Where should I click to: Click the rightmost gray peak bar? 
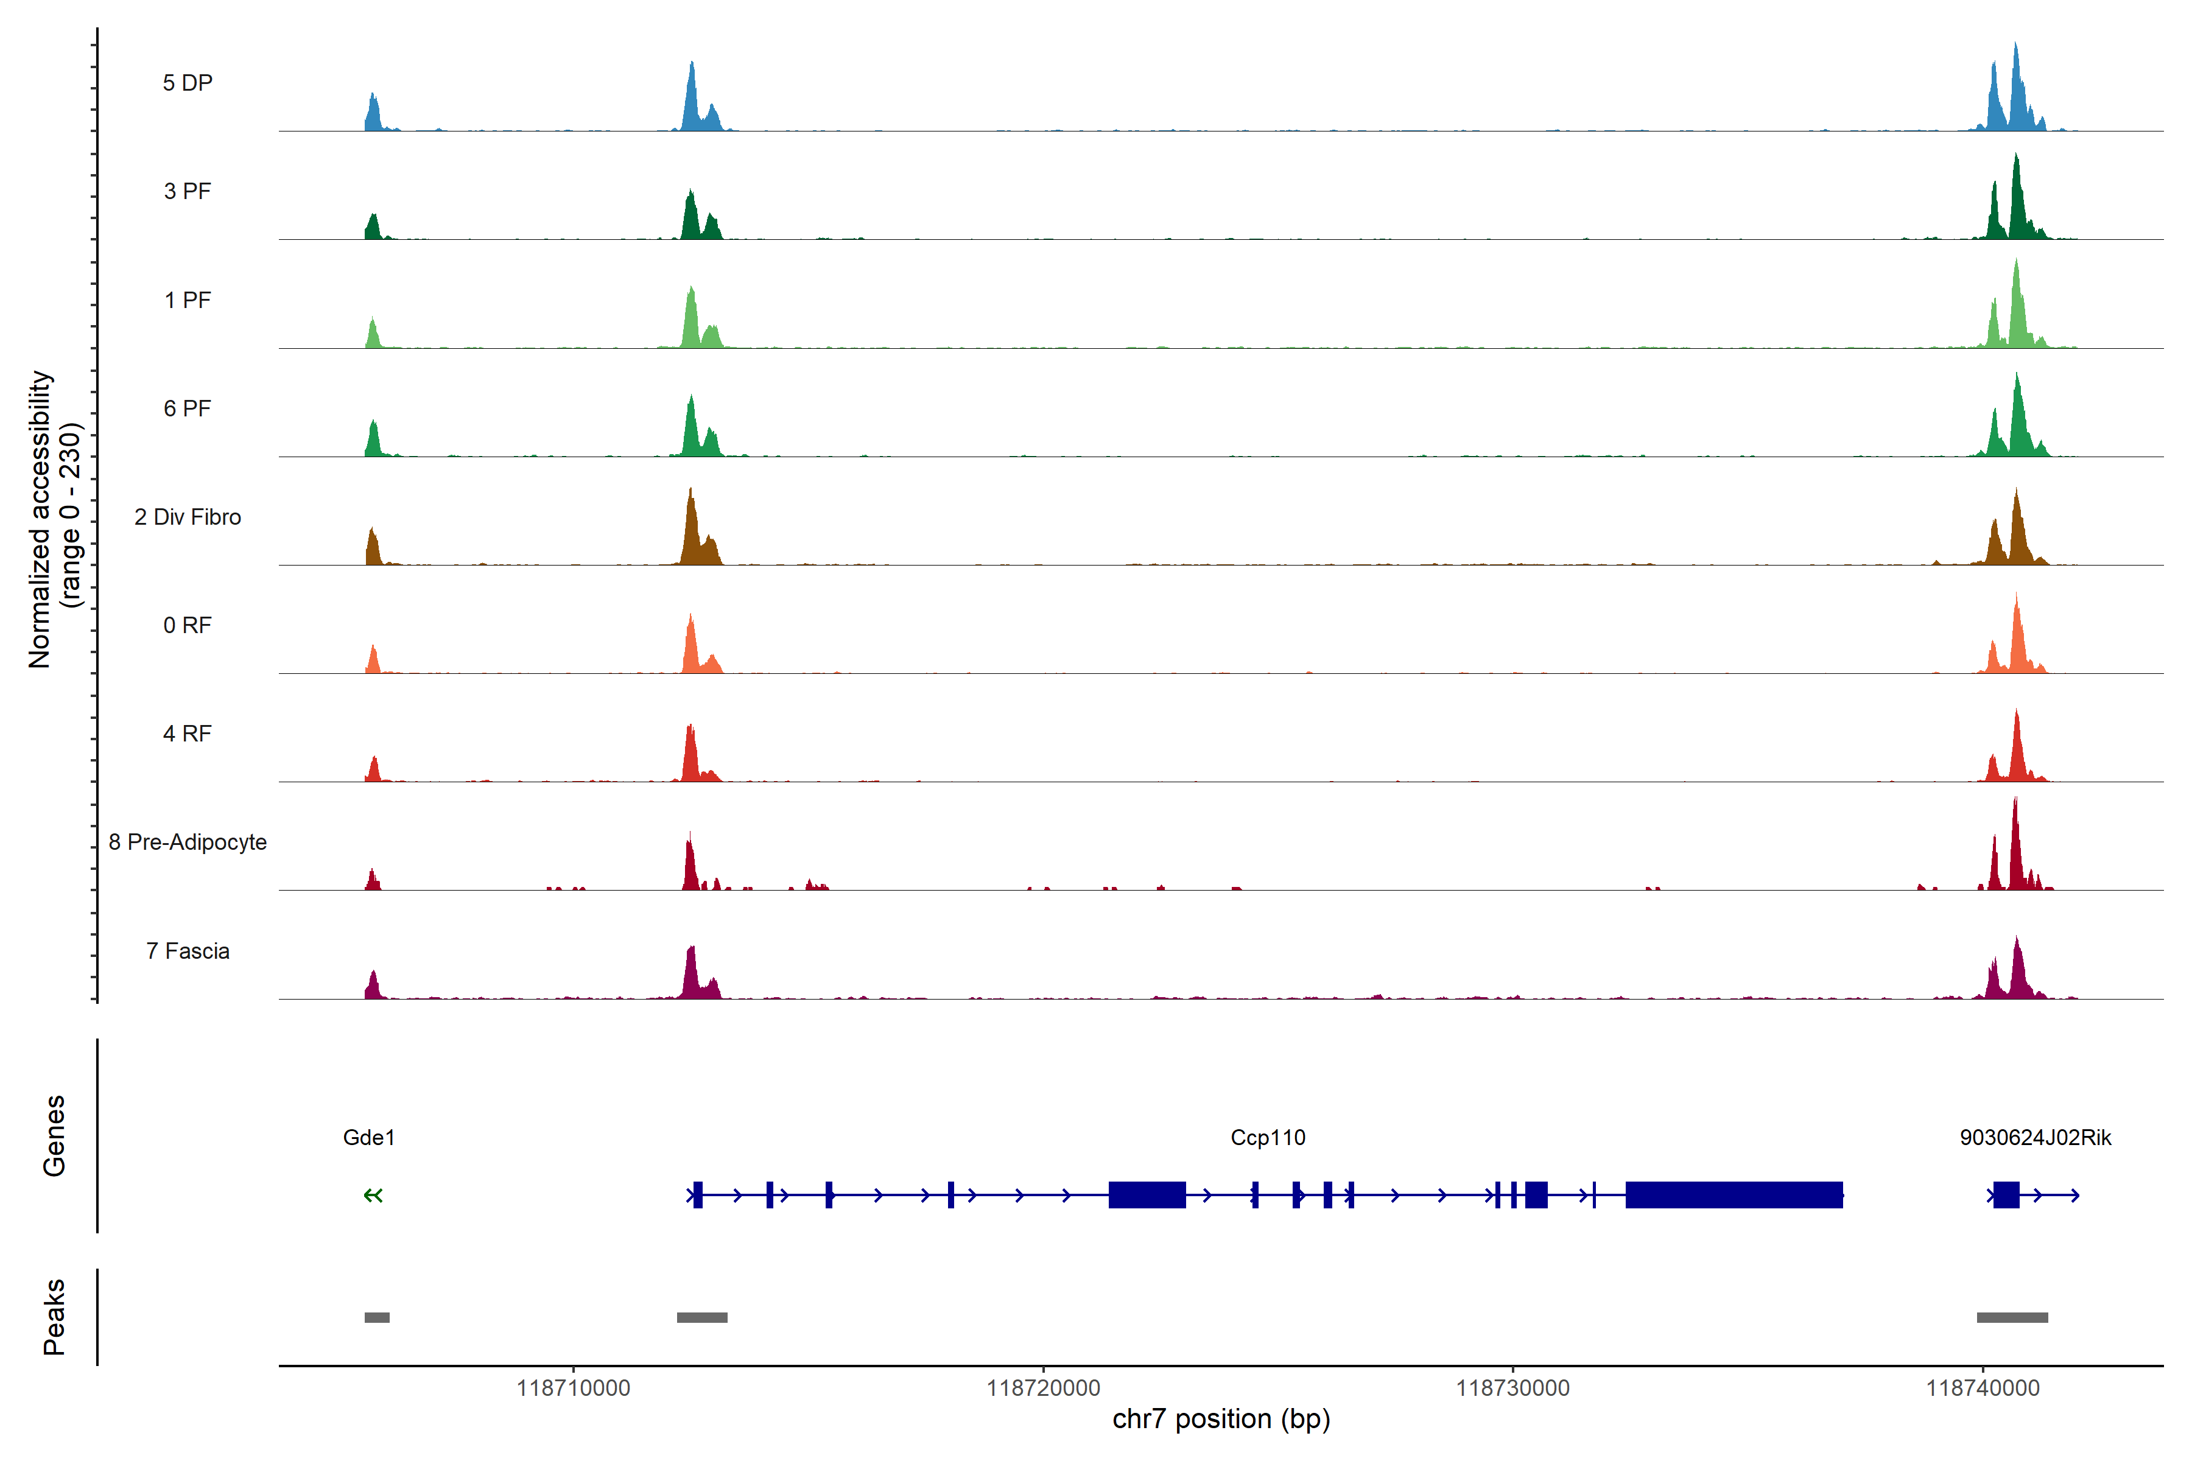click(2012, 1317)
